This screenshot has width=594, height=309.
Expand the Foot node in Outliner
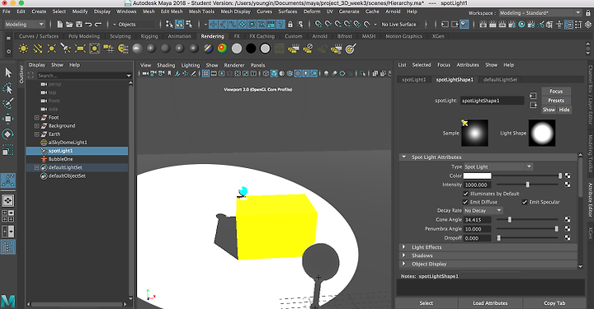(x=37, y=117)
